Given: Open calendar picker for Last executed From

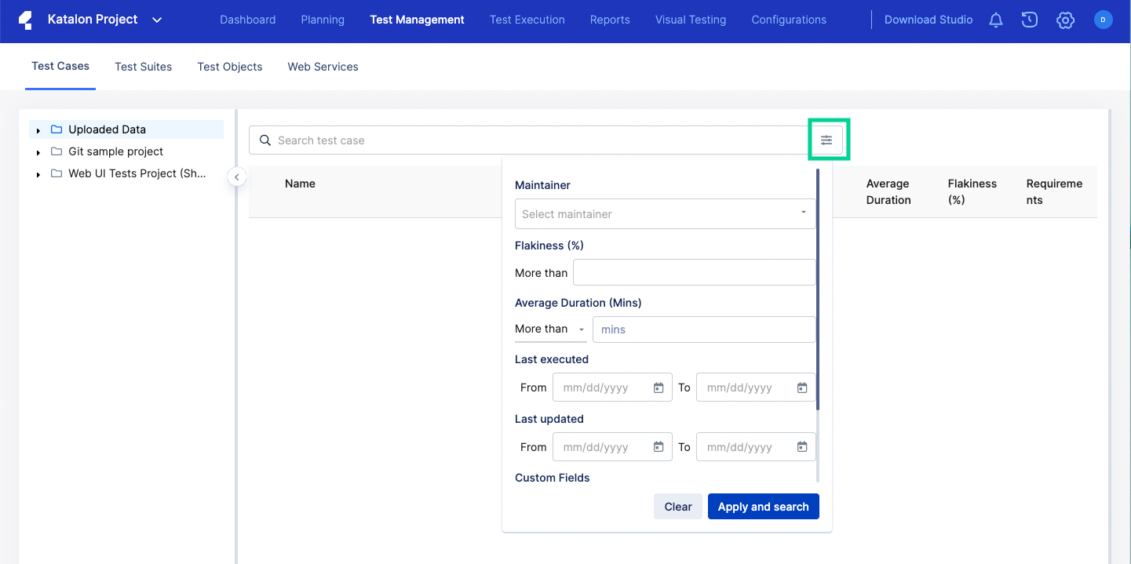Looking at the screenshot, I should pos(659,388).
